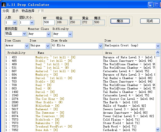Image resolution: width=161 pixels, height=132 pixels.
Task: Select row Treehead WoodFist - [H]
Action: click(80, 126)
